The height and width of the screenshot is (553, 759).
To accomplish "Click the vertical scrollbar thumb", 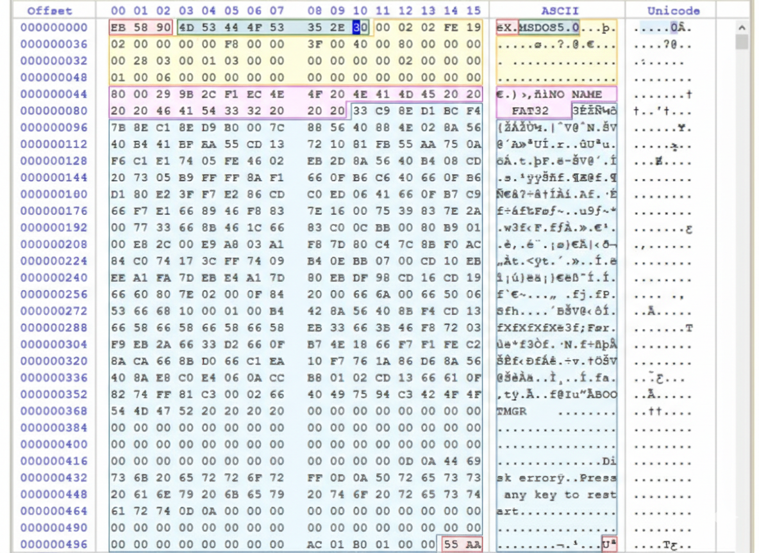I will [x=742, y=42].
